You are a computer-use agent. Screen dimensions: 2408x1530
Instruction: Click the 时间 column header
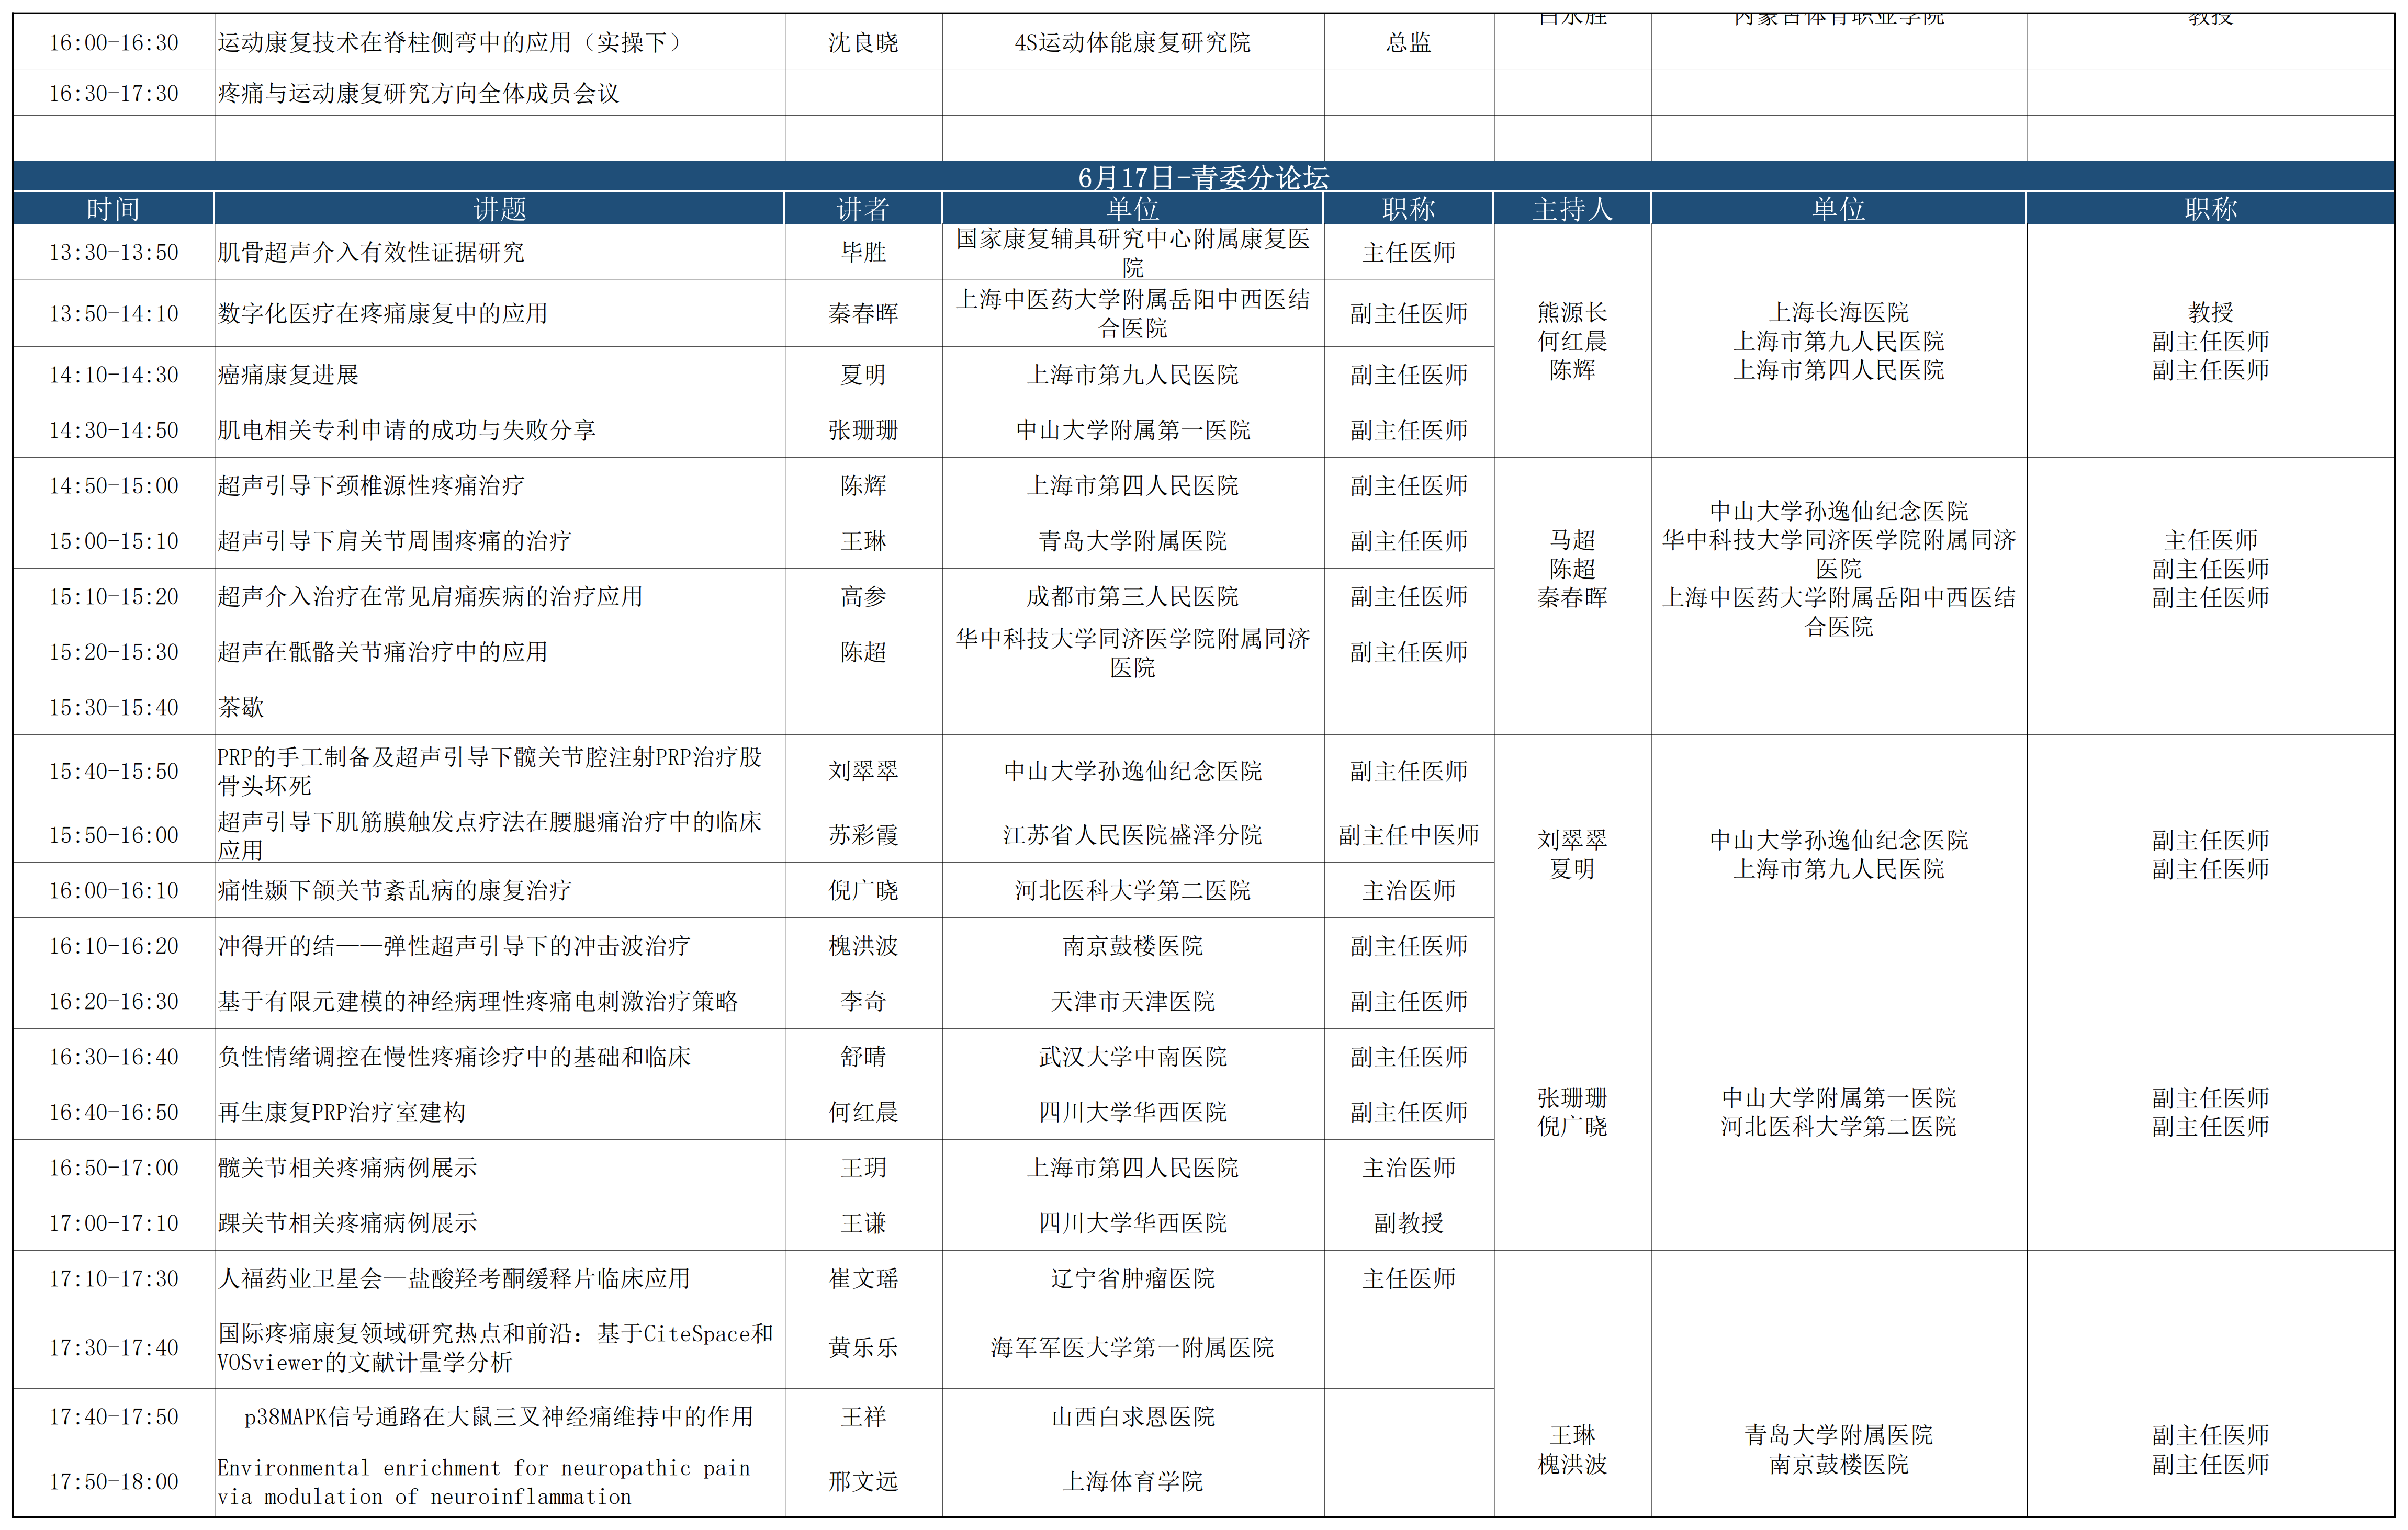click(x=113, y=208)
